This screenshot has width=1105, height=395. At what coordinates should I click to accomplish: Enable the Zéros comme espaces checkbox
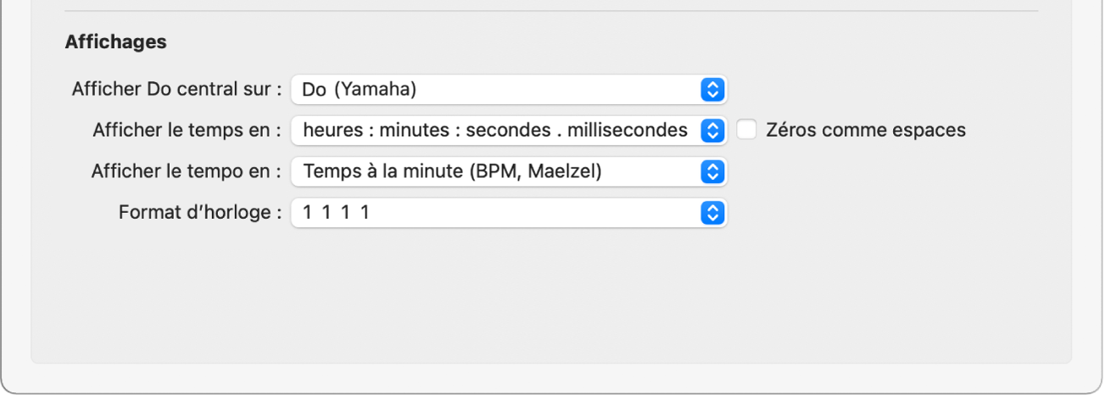[746, 130]
